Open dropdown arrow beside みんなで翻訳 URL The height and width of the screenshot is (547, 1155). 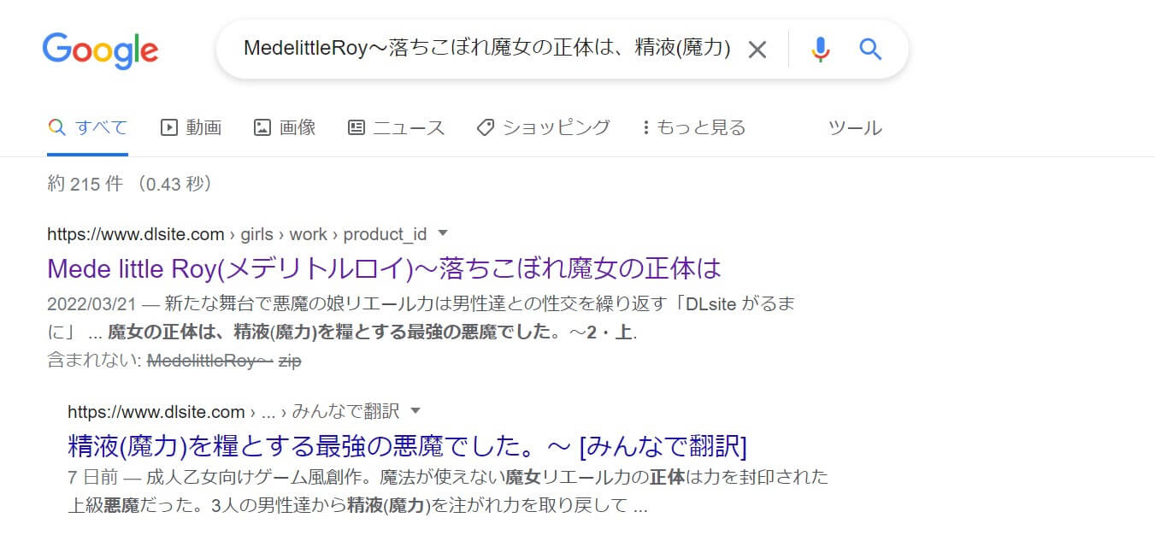[x=415, y=410]
